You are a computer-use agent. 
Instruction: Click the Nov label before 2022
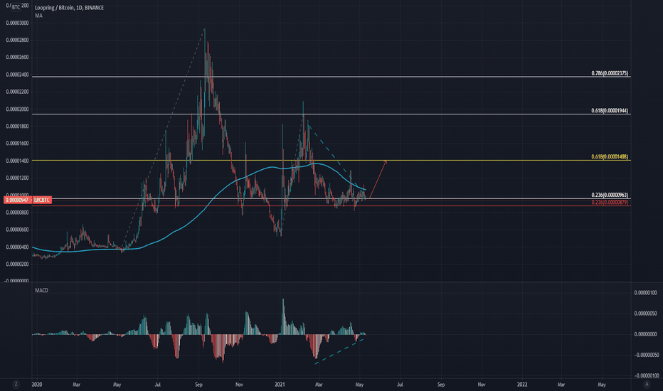(482, 385)
